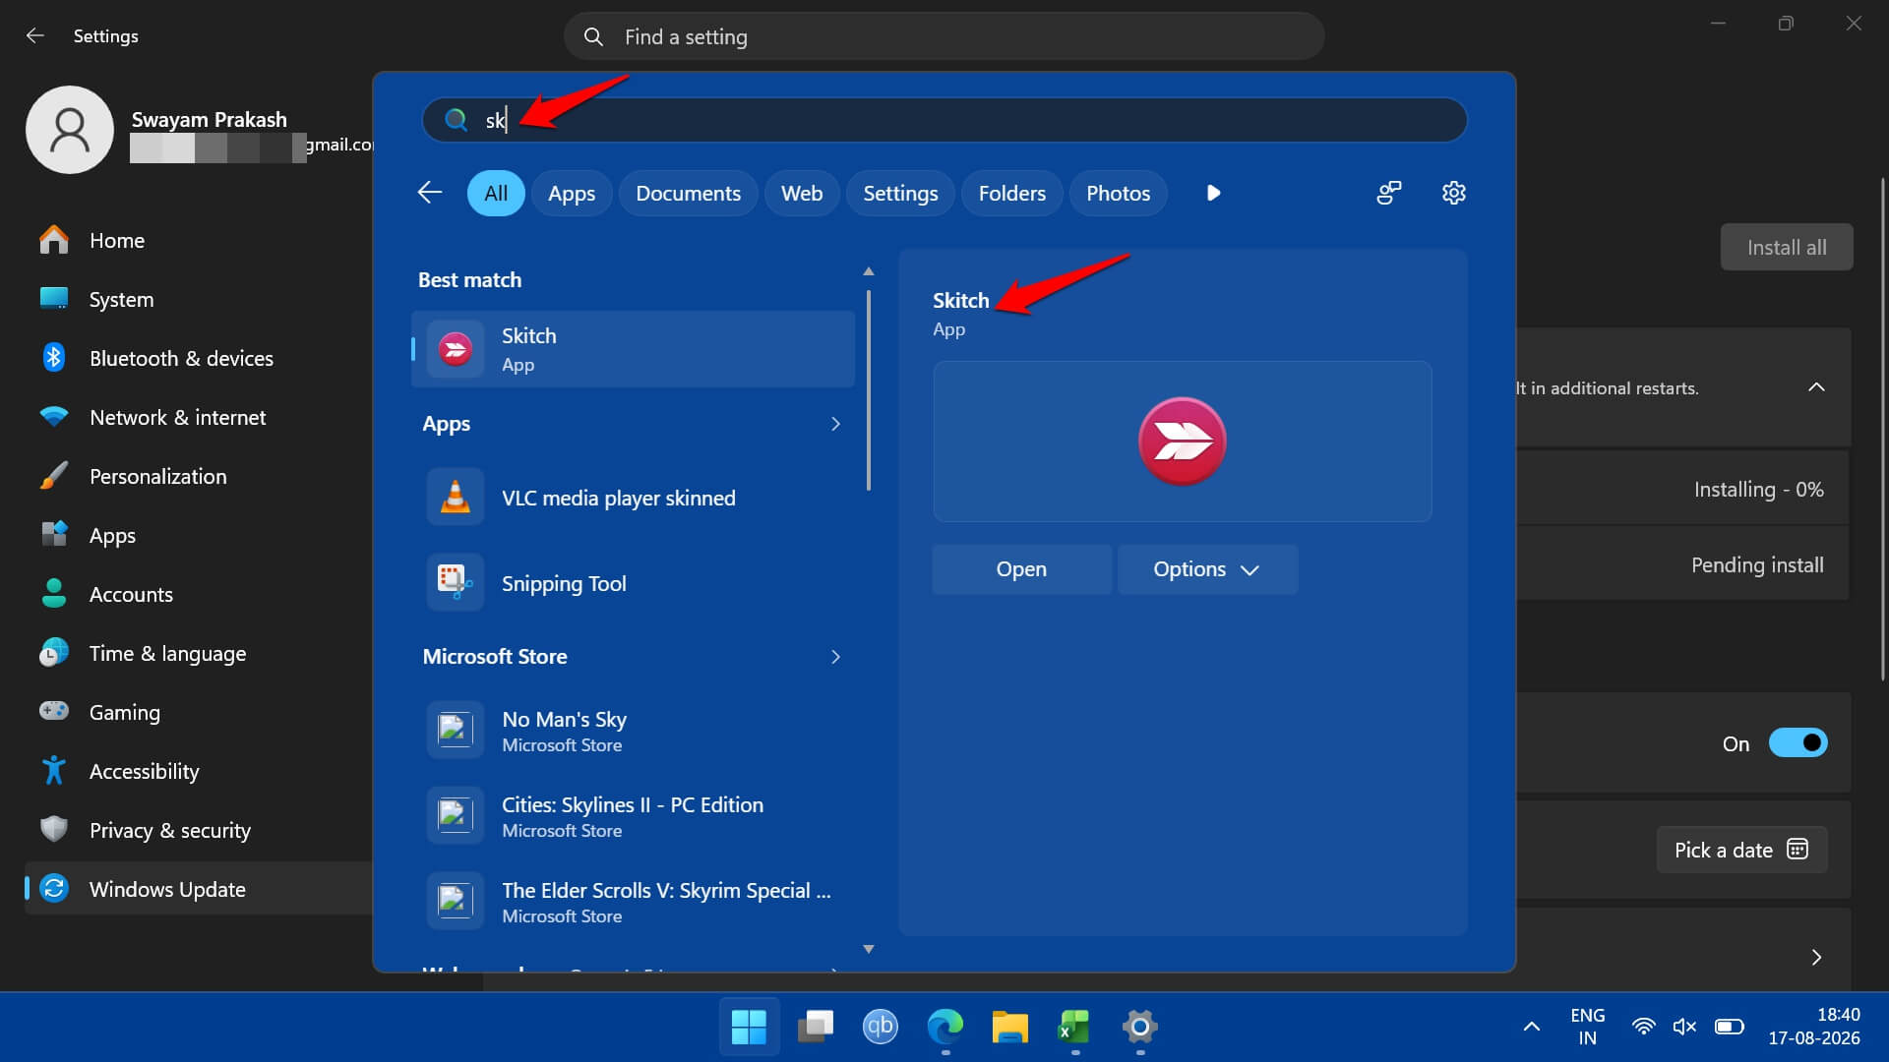The height and width of the screenshot is (1062, 1889).
Task: Open File Explorer from taskbar
Action: tap(1009, 1027)
